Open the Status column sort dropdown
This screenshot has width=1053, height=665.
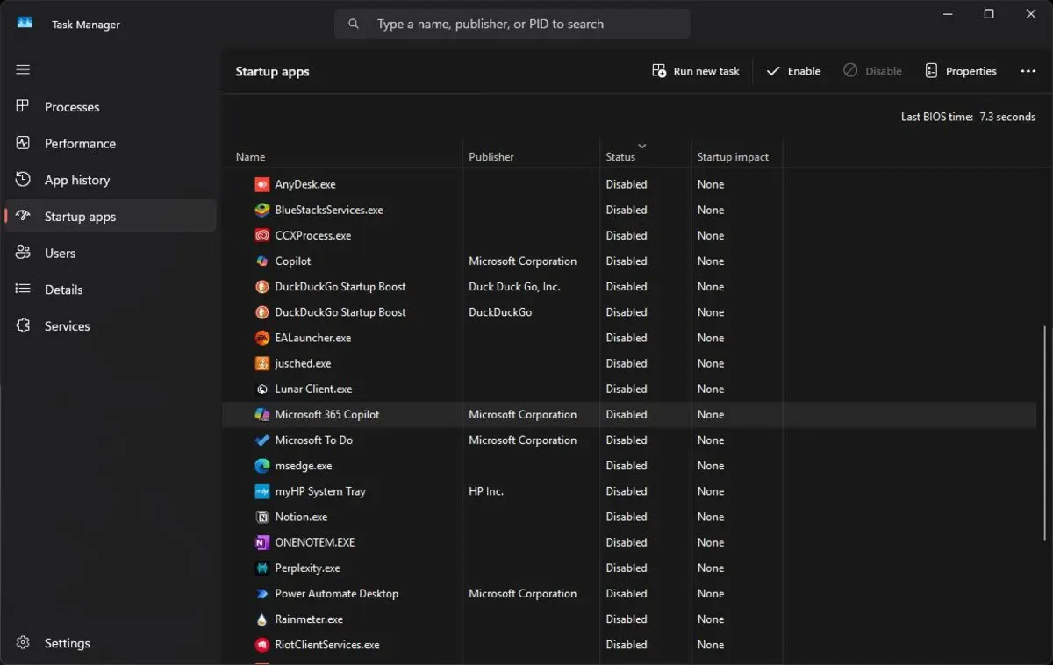click(641, 147)
